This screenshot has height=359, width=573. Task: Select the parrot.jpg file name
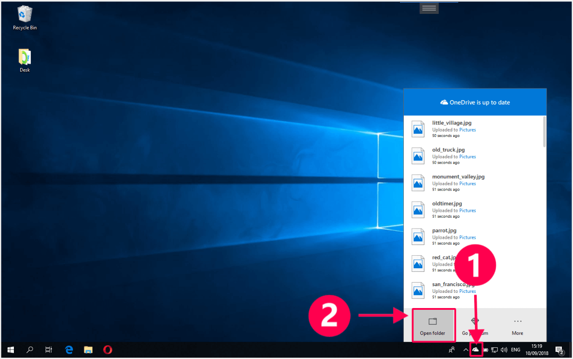(444, 231)
